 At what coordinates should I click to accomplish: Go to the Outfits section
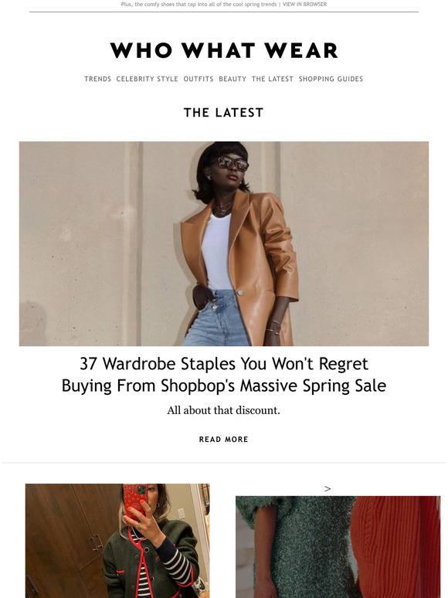199,79
